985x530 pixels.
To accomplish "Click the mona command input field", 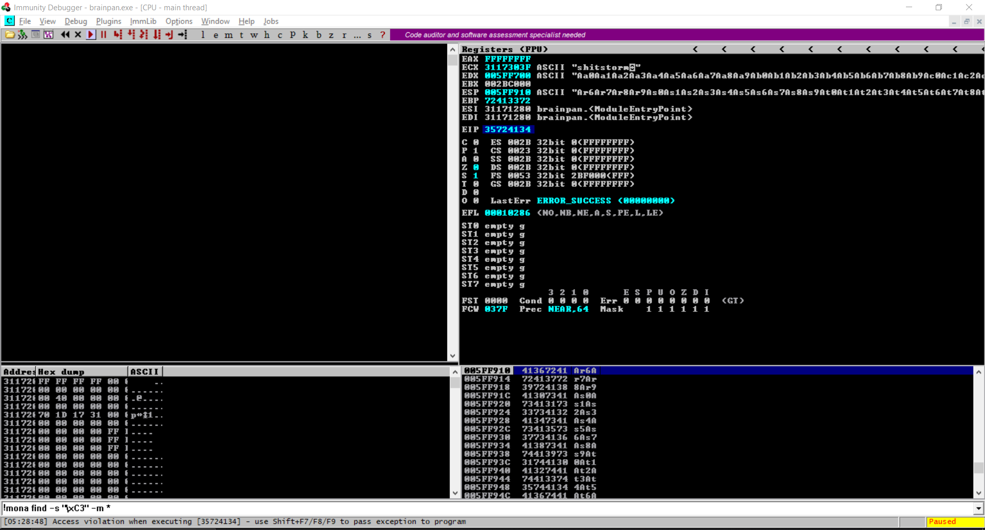I will tap(488, 508).
